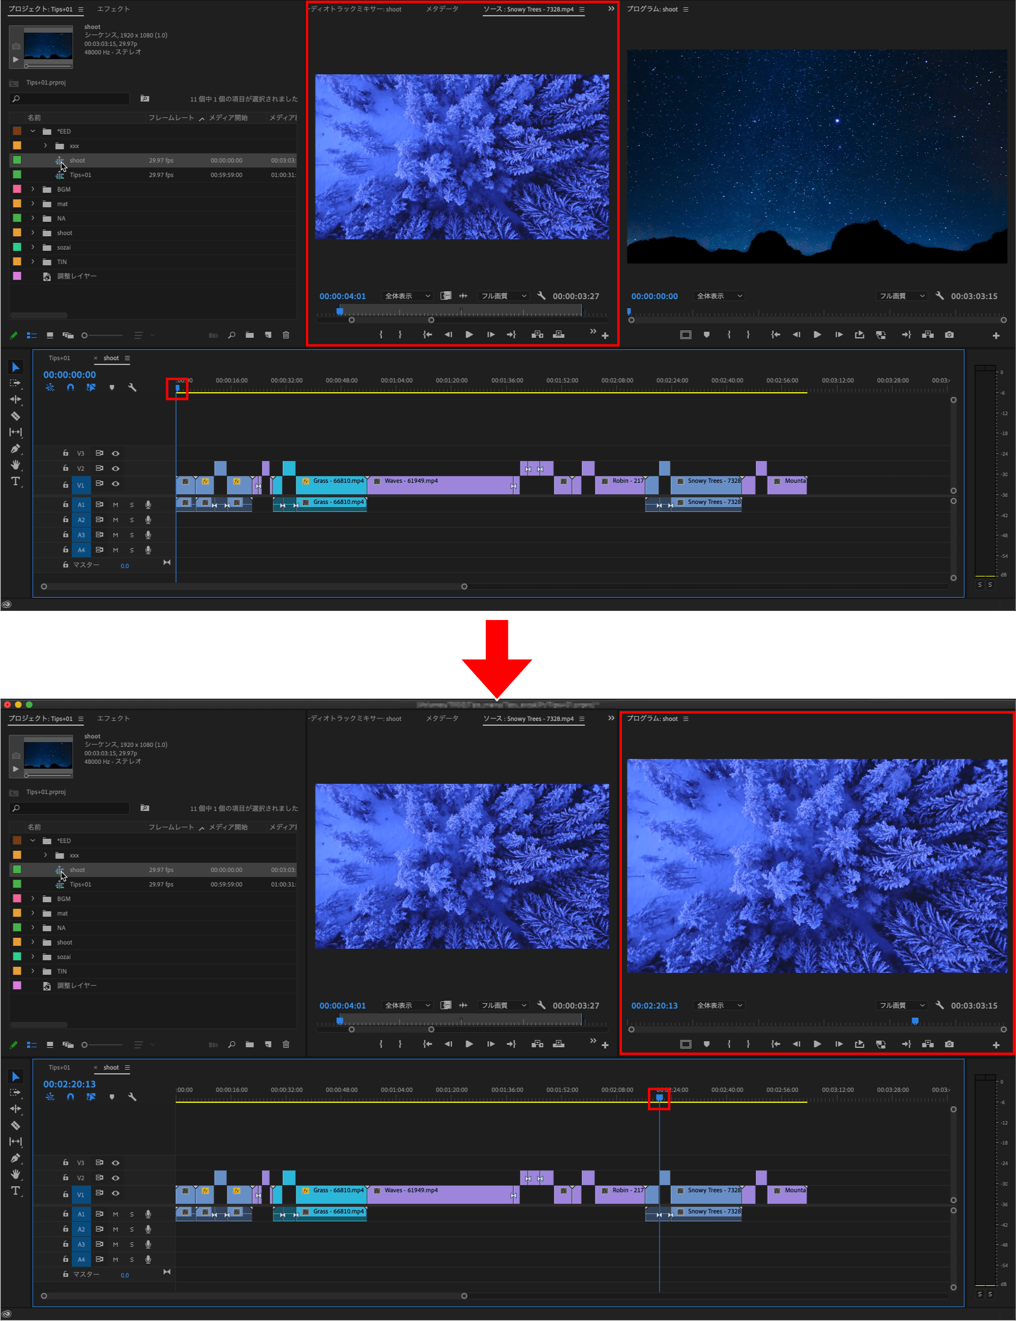Click timeline timecode 00:02:20:13, lower screenshot

coord(70,1085)
